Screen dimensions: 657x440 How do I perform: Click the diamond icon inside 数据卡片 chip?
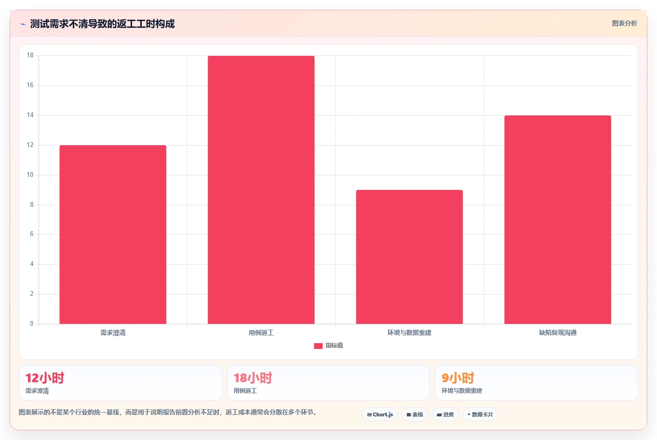pyautogui.click(x=469, y=414)
